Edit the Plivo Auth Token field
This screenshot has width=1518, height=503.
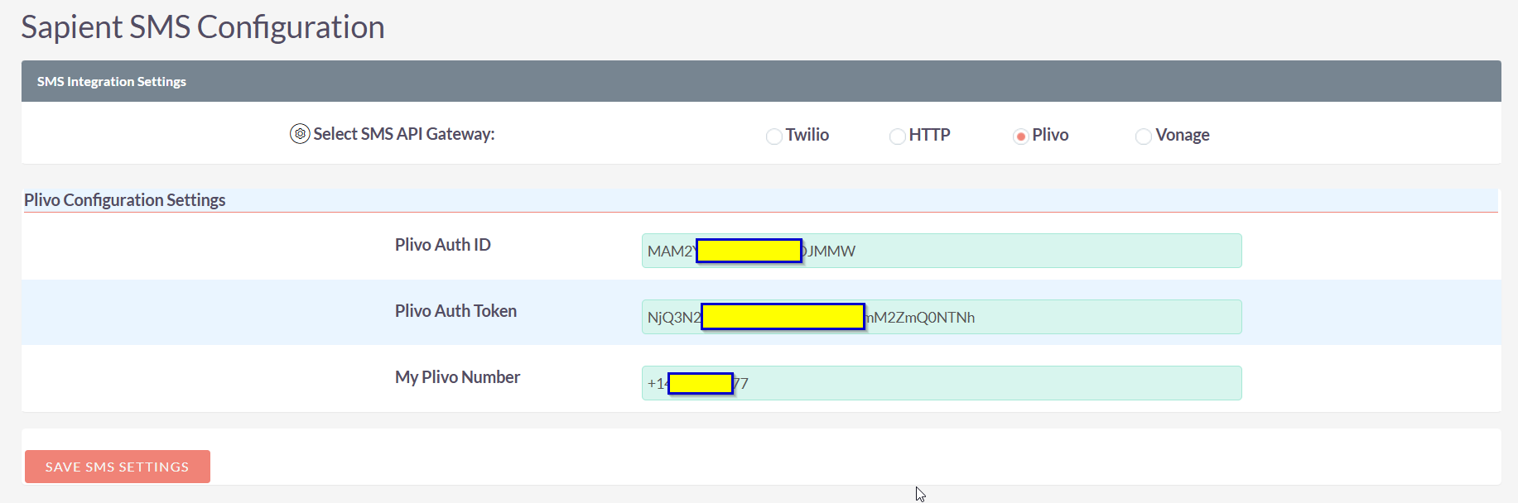(x=942, y=317)
